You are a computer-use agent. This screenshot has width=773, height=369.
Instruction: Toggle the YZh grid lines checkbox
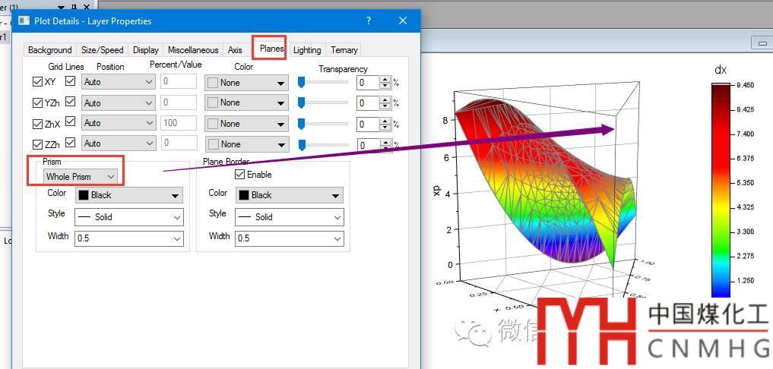point(71,102)
